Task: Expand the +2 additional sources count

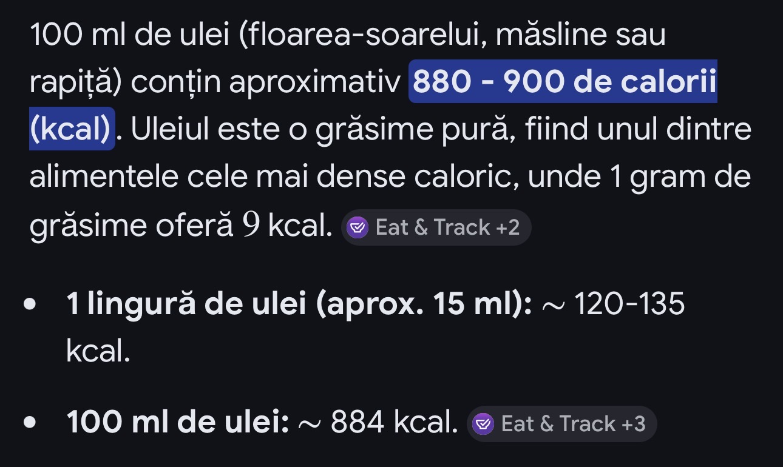Action: [507, 227]
